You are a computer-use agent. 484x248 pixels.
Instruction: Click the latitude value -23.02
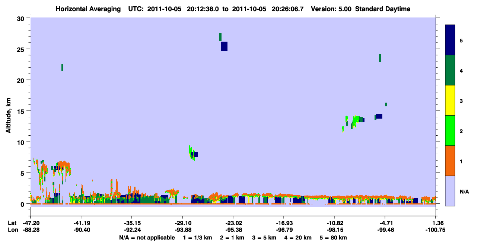pyautogui.click(x=233, y=223)
